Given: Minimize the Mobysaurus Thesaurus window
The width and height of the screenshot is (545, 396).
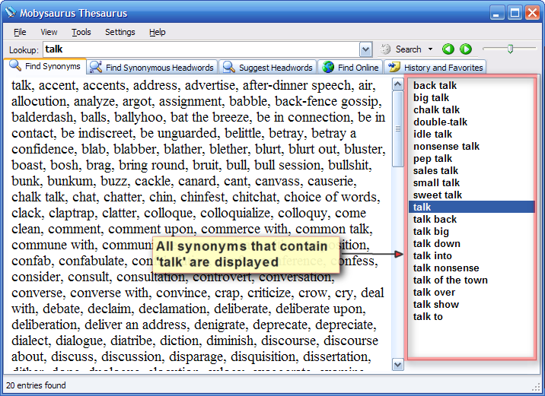Looking at the screenshot, I should click(x=496, y=13).
